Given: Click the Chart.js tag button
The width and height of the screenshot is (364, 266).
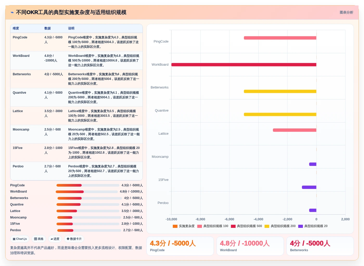Looking at the screenshot, I should [x=20, y=239].
